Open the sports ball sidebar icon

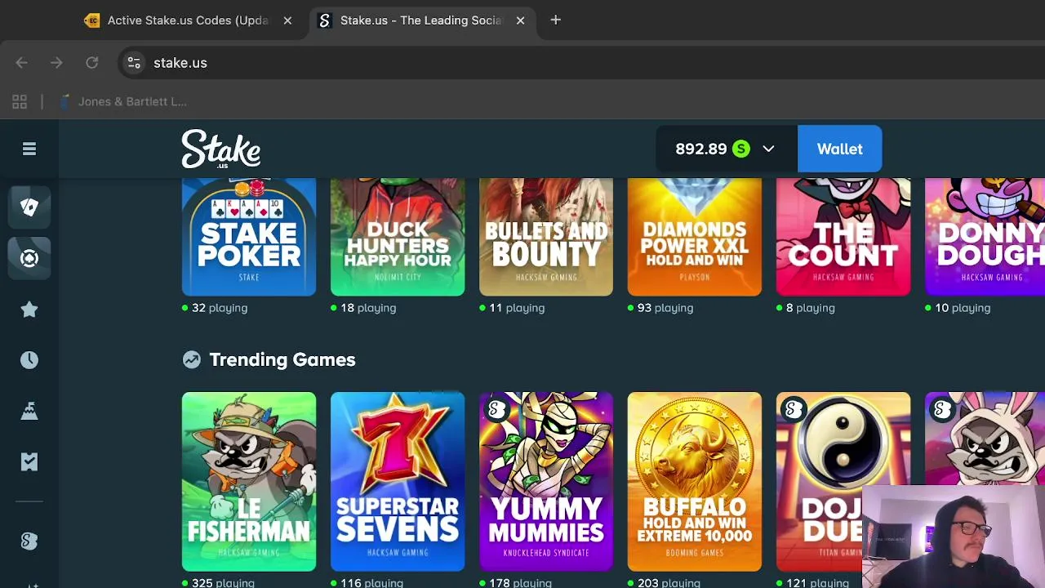click(x=29, y=258)
